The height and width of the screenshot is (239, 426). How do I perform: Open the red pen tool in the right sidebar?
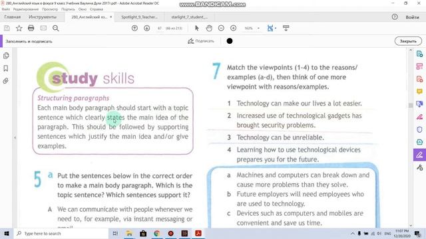point(419,117)
